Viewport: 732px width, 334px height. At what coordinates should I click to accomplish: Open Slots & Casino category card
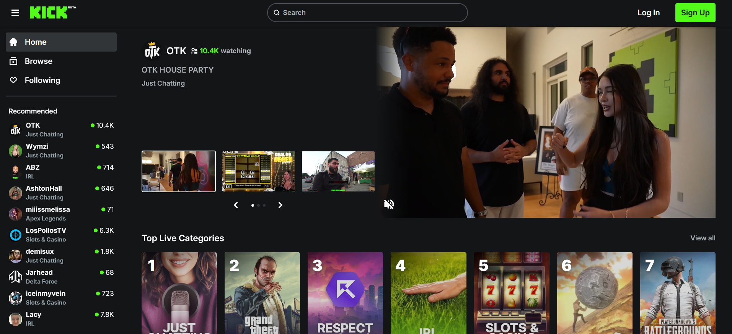[512, 293]
